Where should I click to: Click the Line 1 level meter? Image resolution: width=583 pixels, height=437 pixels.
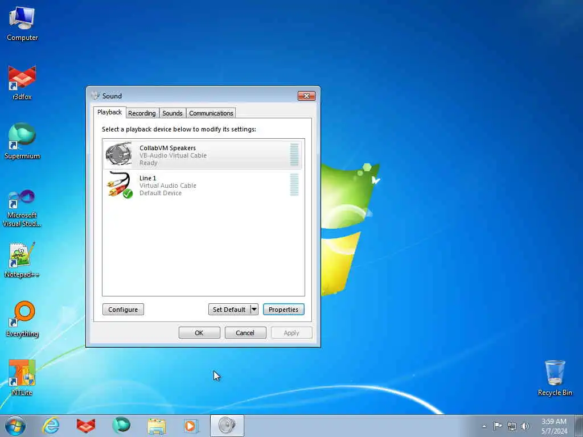(x=294, y=185)
